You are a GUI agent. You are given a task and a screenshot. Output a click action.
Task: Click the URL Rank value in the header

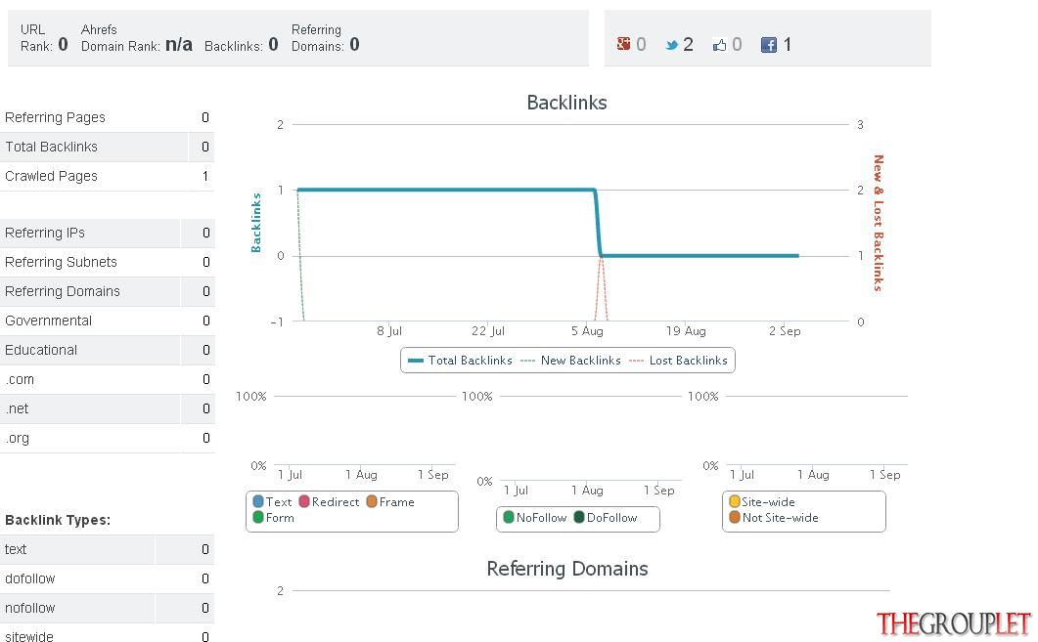pos(63,45)
